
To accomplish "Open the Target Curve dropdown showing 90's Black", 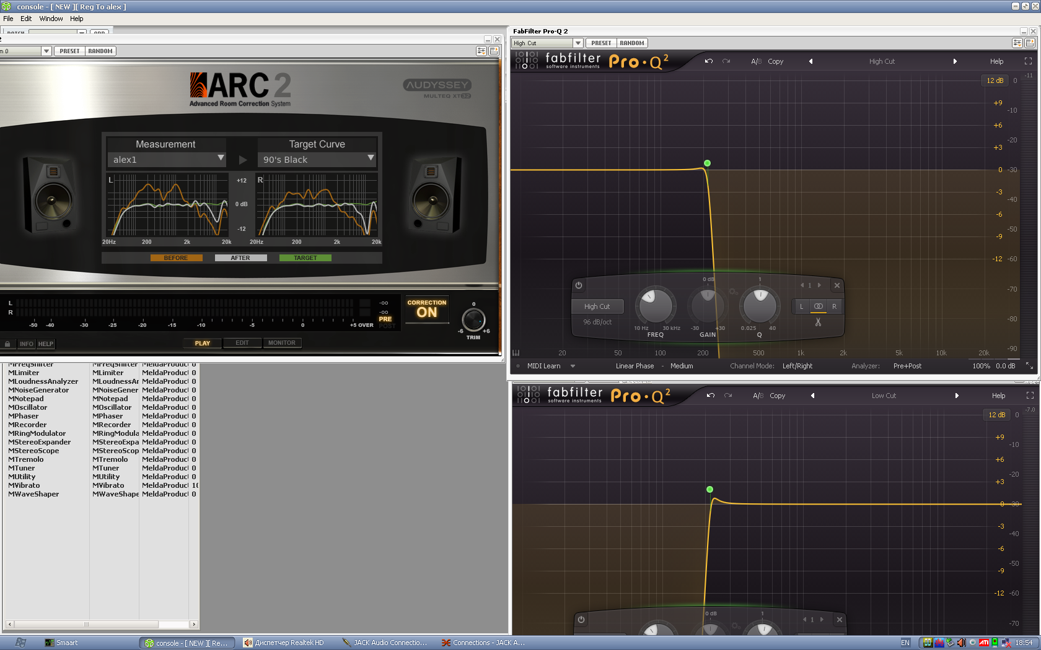I will click(317, 159).
